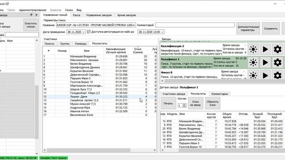Close the left заезда panel
This screenshot has width=285, height=160.
[x=37, y=15]
